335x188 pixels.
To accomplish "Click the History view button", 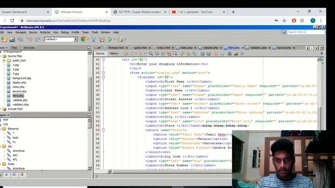I will pyautogui.click(x=114, y=53).
